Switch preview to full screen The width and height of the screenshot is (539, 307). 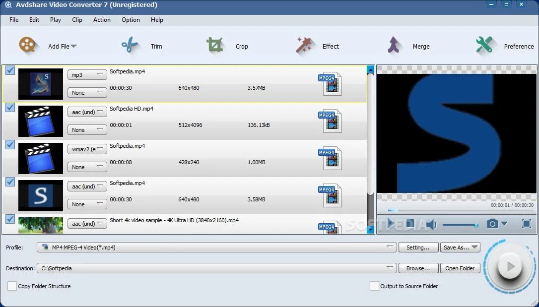click(526, 224)
